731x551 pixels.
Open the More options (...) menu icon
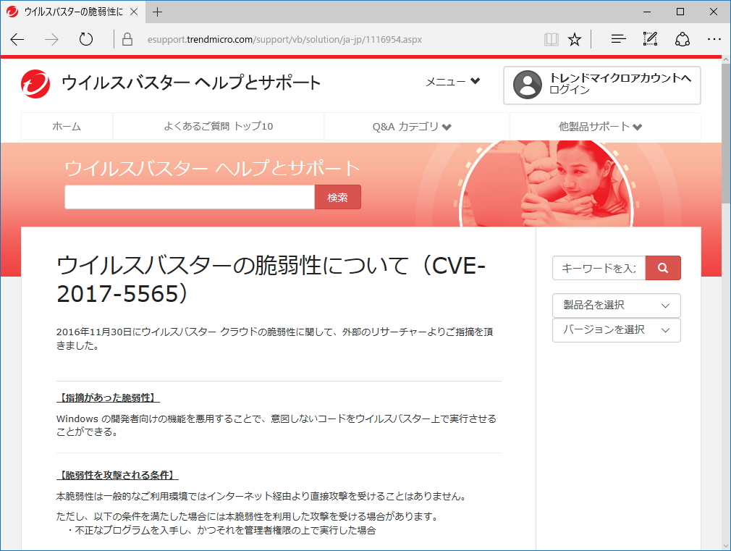[x=714, y=40]
